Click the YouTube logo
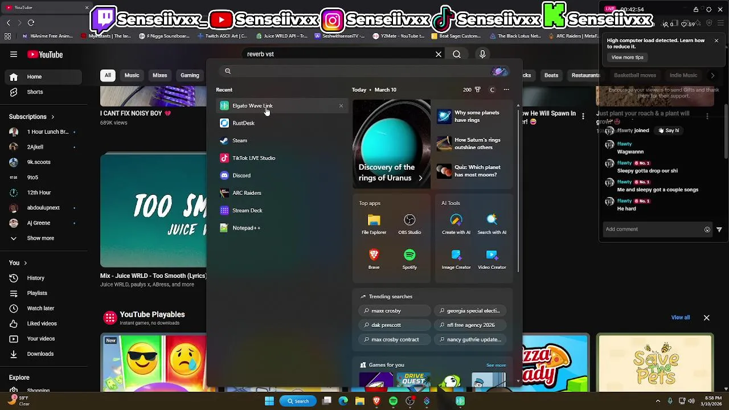The height and width of the screenshot is (410, 729). click(x=45, y=55)
